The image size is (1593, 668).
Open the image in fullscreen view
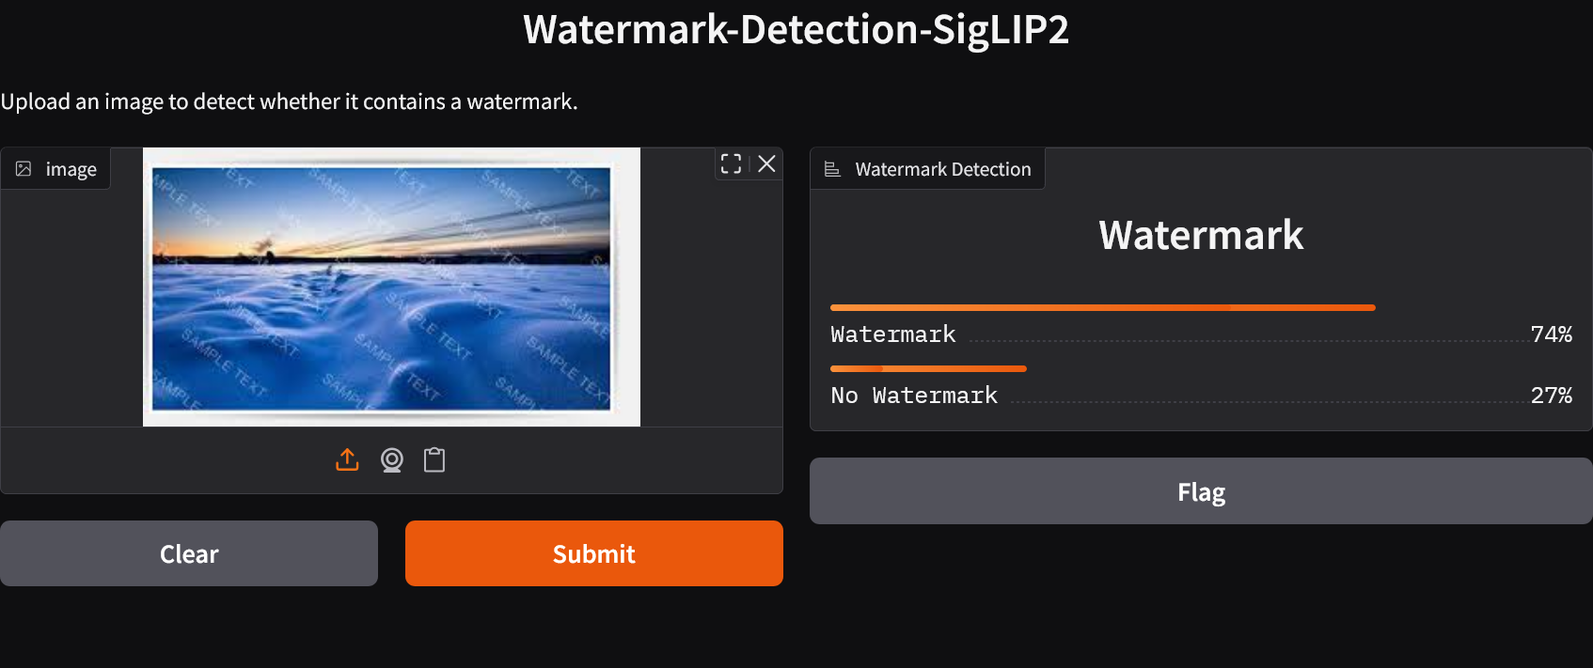[731, 163]
